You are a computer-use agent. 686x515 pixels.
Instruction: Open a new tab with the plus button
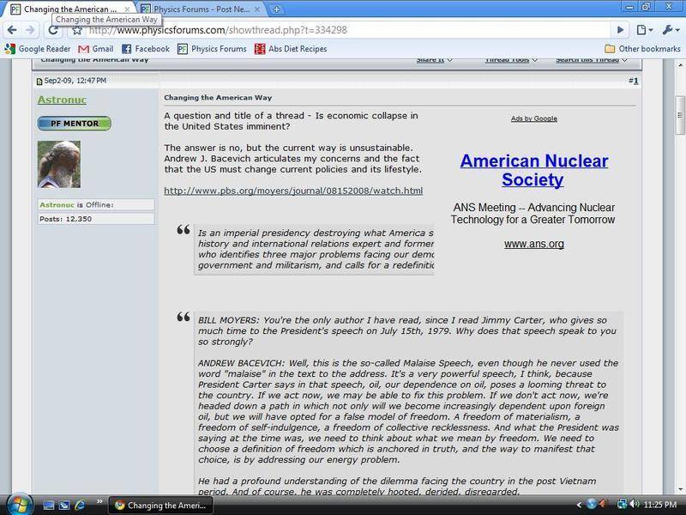[x=276, y=9]
